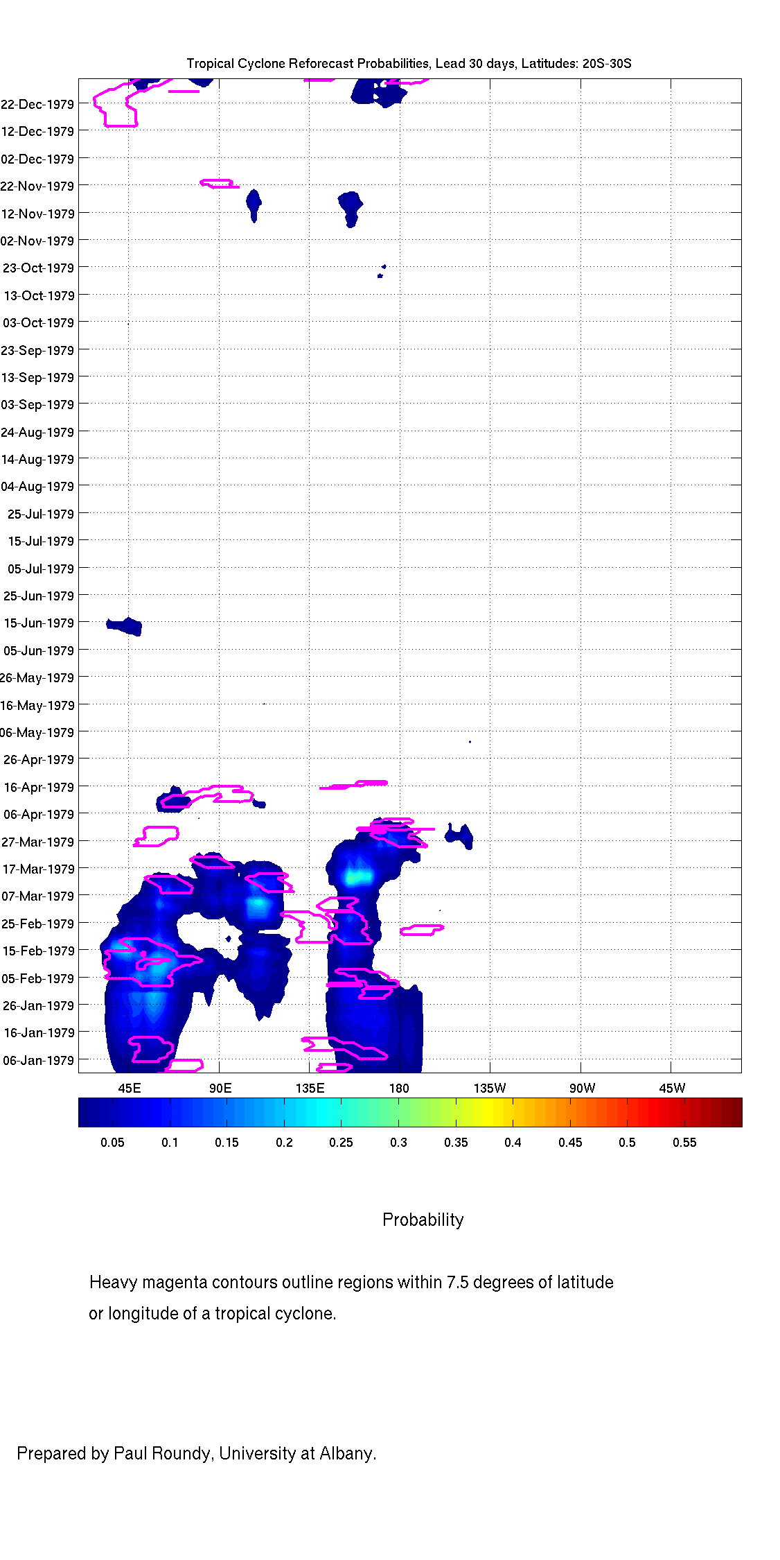Click the 24-Aug-1979 date label

point(37,433)
